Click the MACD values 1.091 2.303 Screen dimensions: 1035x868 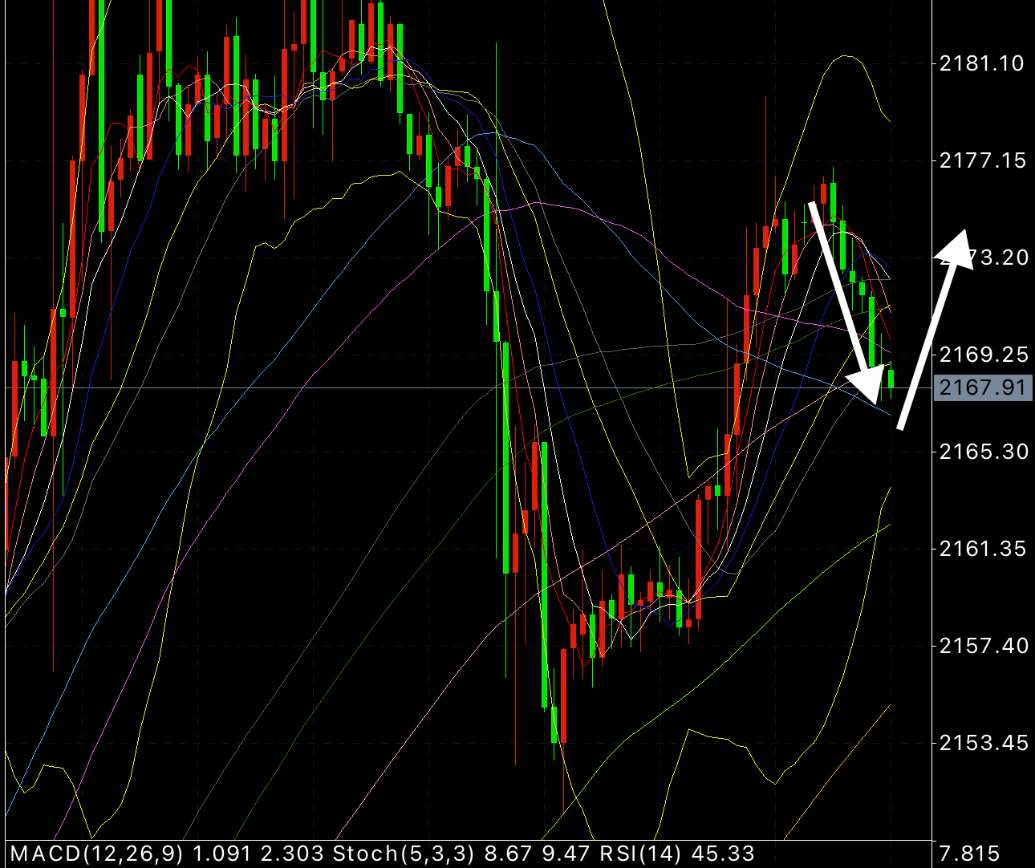(x=258, y=854)
